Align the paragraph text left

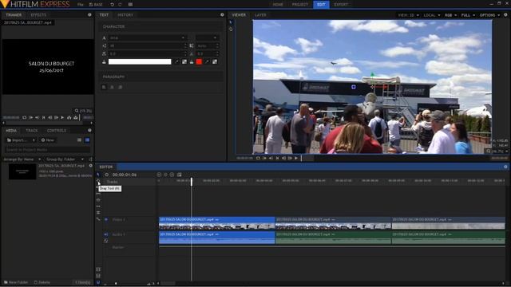(104, 87)
